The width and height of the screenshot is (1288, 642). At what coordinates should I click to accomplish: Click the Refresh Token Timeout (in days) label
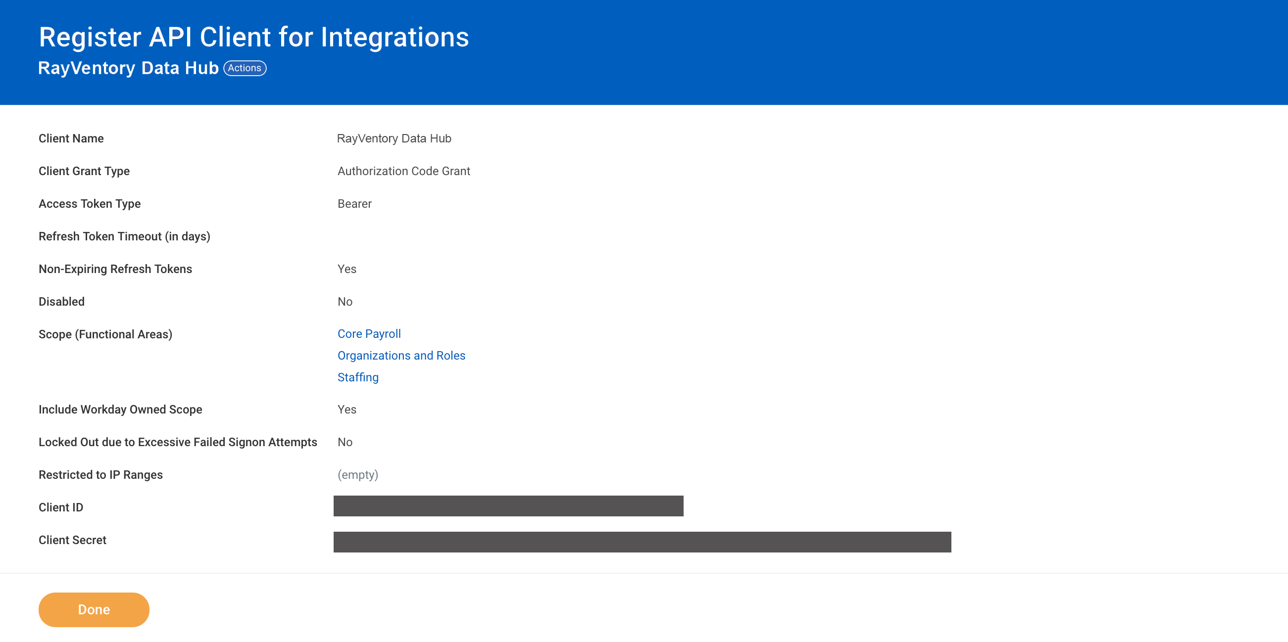[125, 236]
